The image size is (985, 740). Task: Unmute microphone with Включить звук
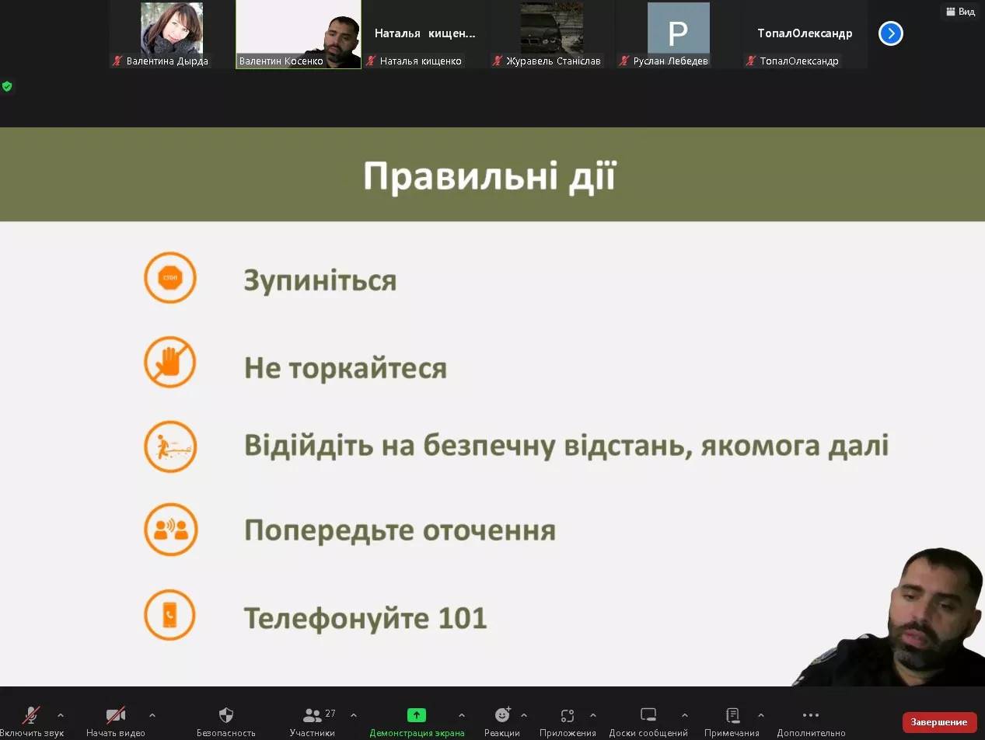pyautogui.click(x=31, y=715)
